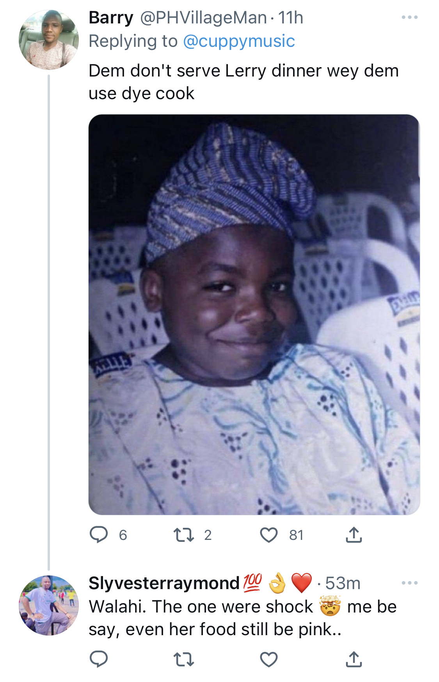The image size is (439, 682).
Task: Open the @cuppymusic mention link
Action: pyautogui.click(x=239, y=41)
